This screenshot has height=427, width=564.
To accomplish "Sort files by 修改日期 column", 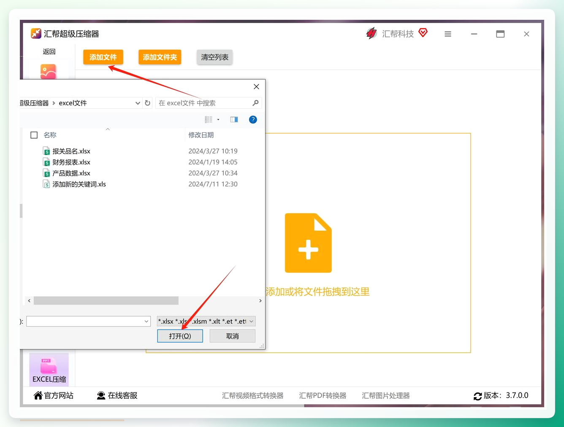I will (201, 135).
